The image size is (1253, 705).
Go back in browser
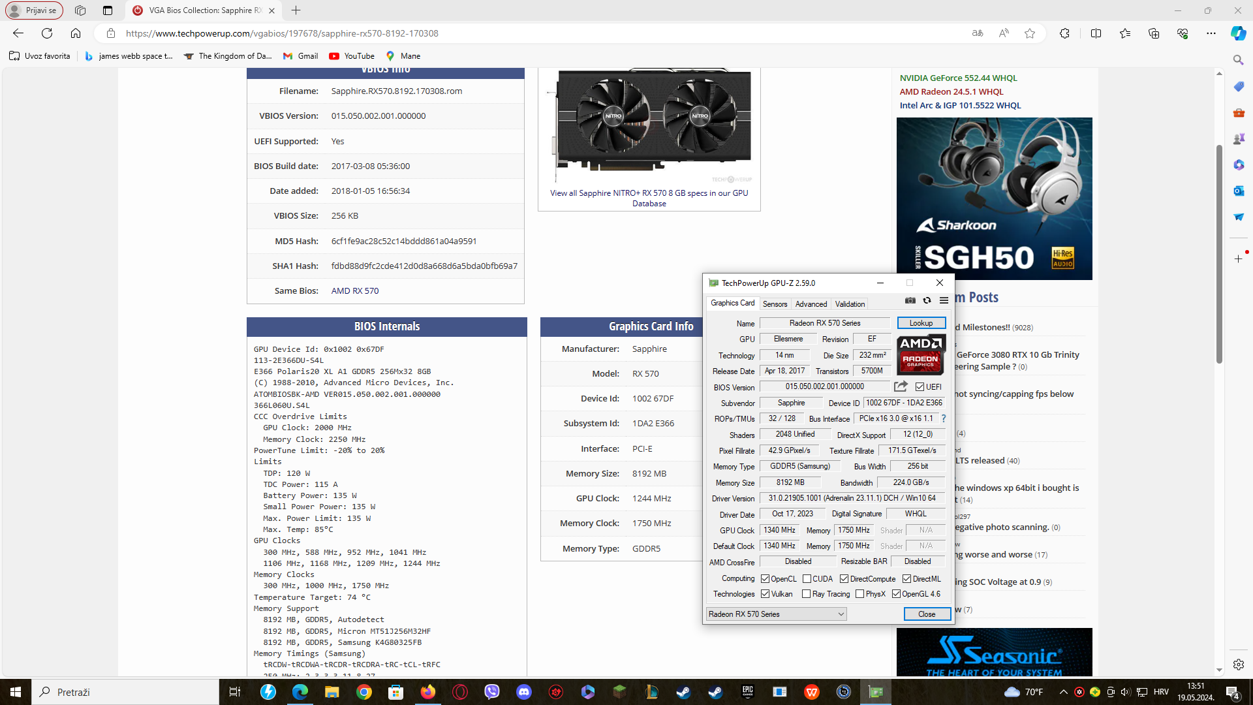18,33
